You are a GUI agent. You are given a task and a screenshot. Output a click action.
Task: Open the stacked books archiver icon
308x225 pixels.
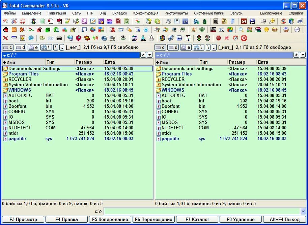[x=258, y=30]
